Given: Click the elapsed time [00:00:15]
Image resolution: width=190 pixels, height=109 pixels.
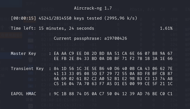Looking at the screenshot, I should point(23,18).
